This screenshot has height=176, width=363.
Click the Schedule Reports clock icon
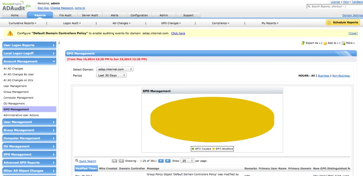click(329, 22)
